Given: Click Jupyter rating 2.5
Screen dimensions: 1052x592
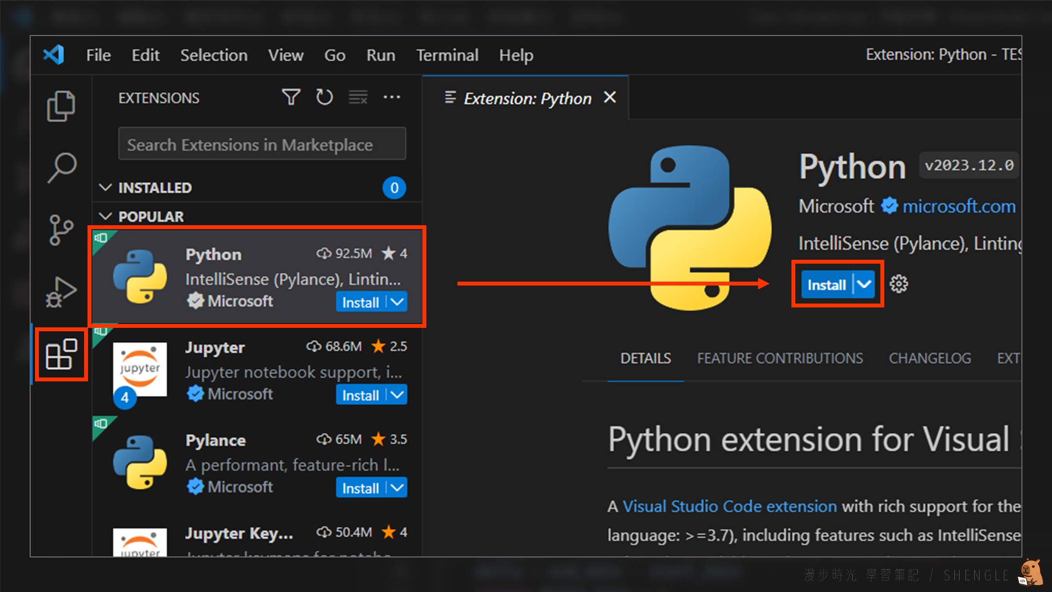Looking at the screenshot, I should pyautogui.click(x=389, y=346).
